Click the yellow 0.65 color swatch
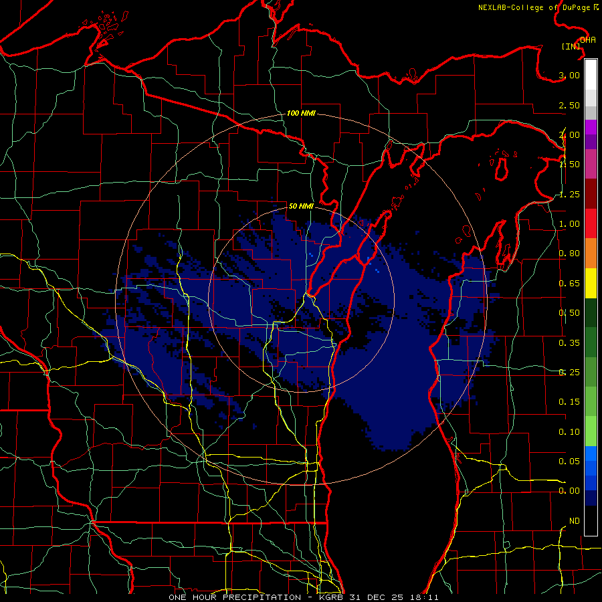 591,283
